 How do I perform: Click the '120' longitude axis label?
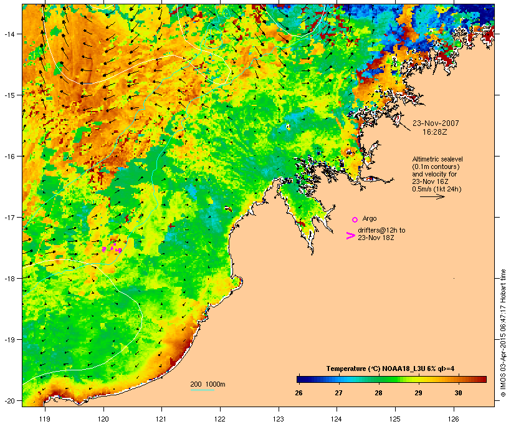click(103, 419)
